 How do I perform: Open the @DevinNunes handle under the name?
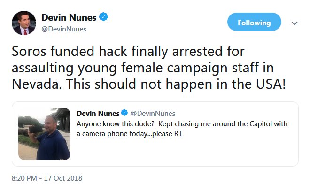pyautogui.click(x=64, y=29)
